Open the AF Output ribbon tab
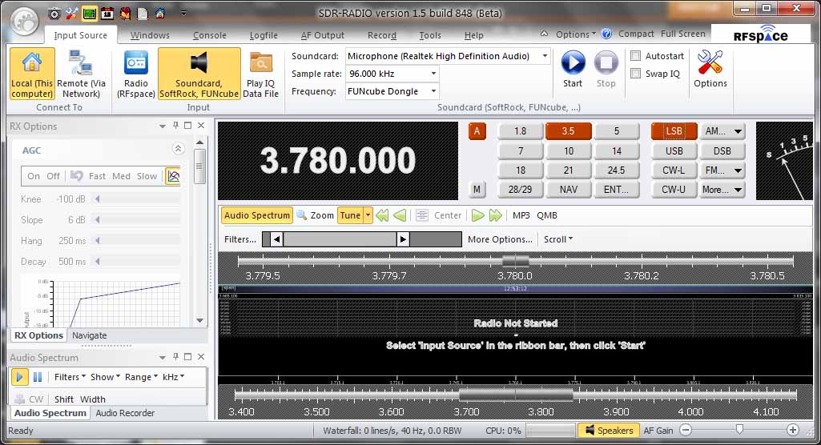The height and width of the screenshot is (445, 821). 323,35
